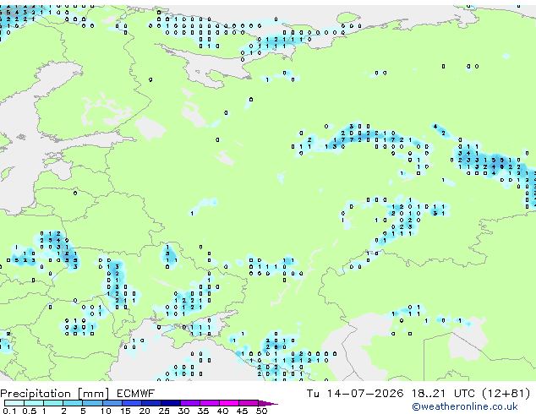This screenshot has height=414, width=536.
Task: Select legend swatch between 10 and 15
Action: [112, 403]
